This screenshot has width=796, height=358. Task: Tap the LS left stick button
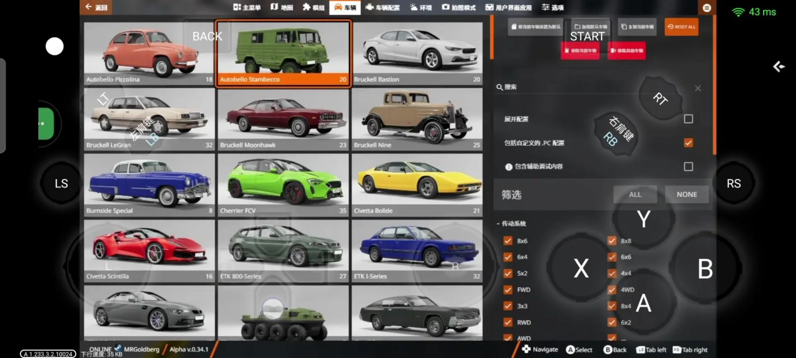[x=61, y=184]
